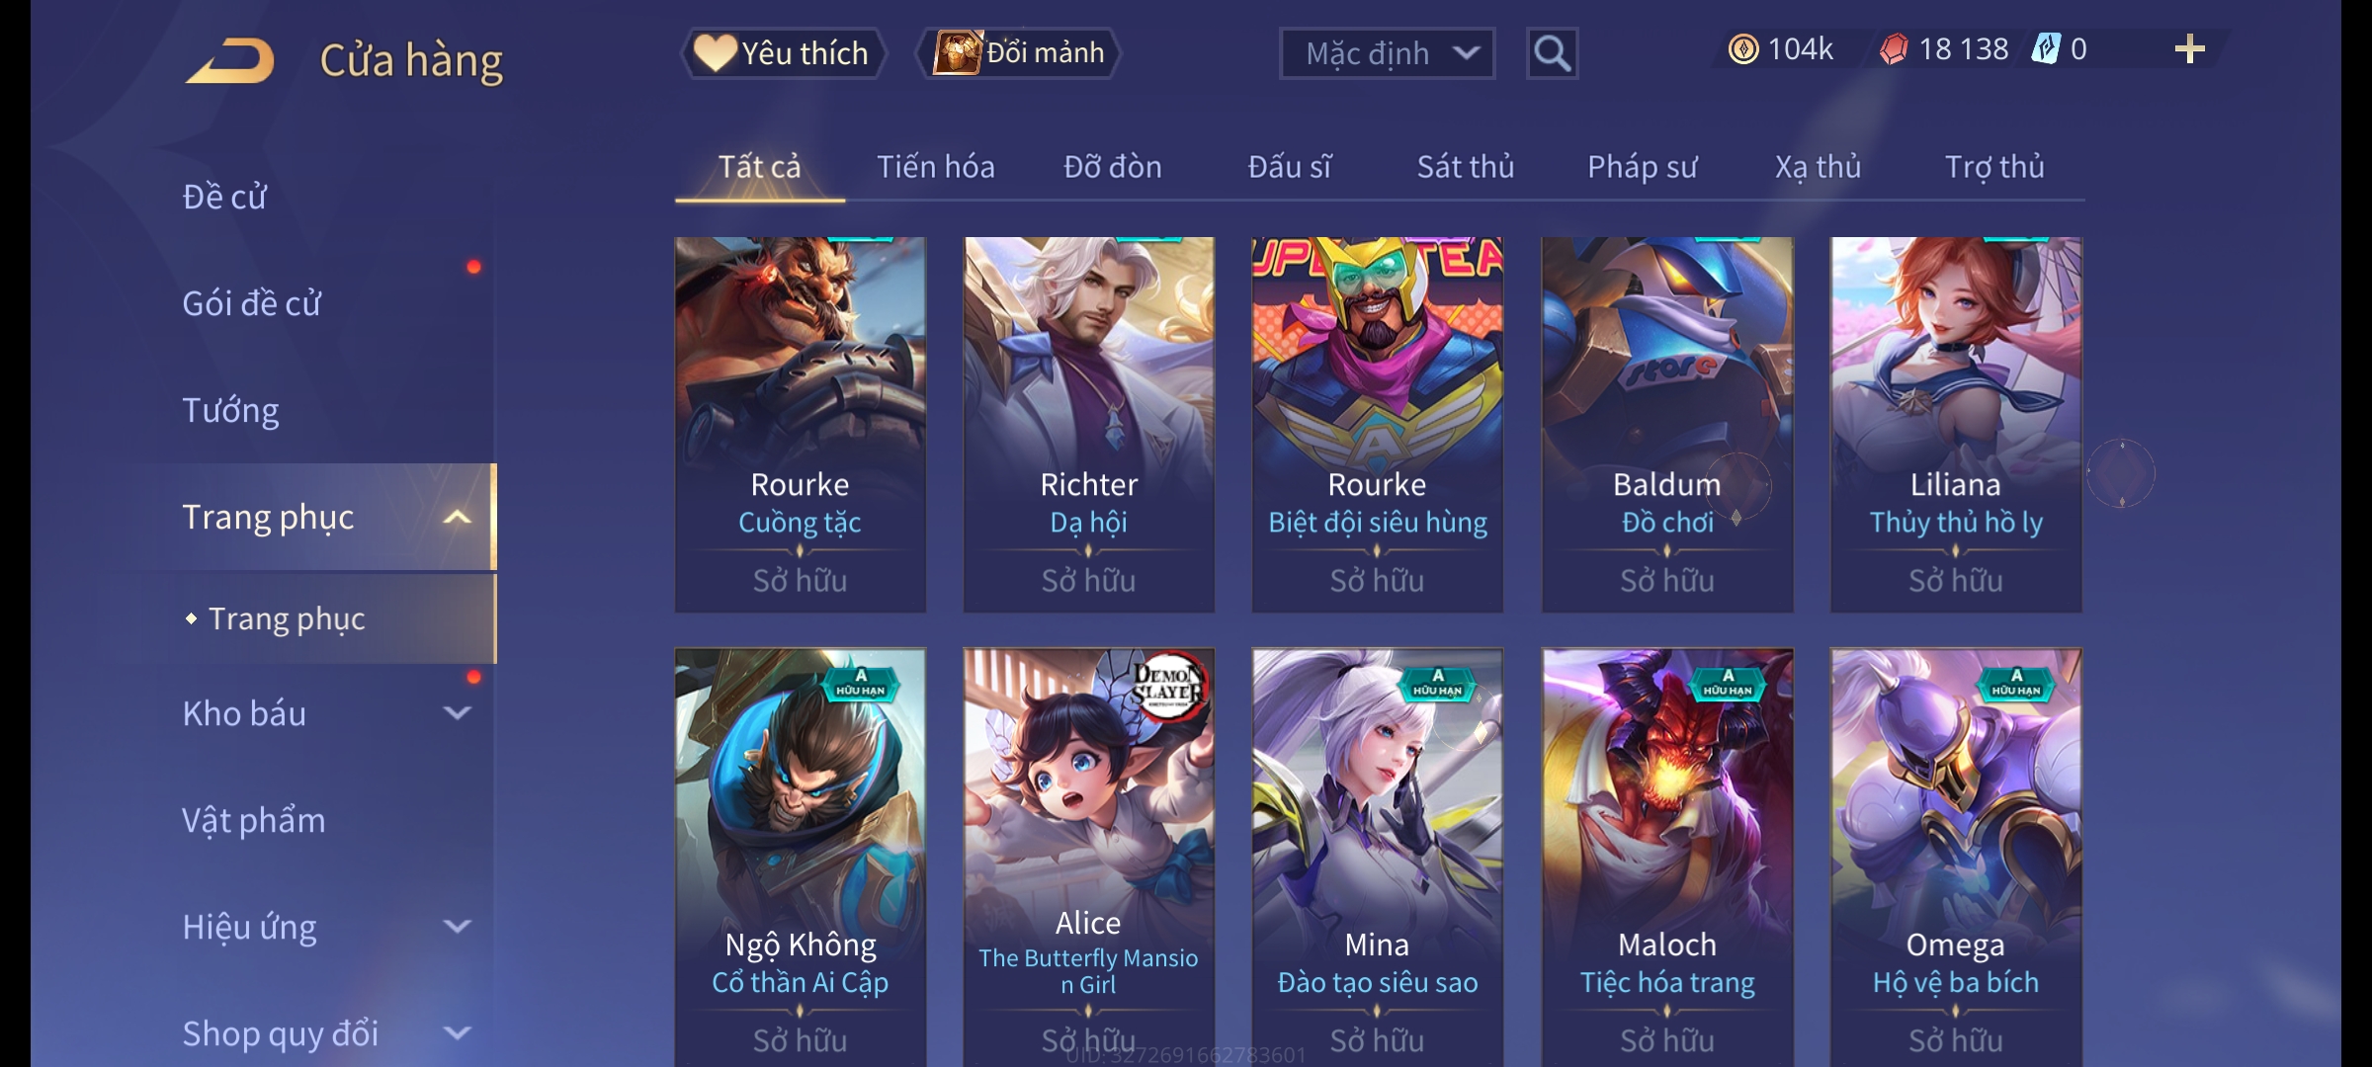This screenshot has width=2372, height=1067.
Task: Switch to the Sát thủ tab
Action: (x=1465, y=167)
